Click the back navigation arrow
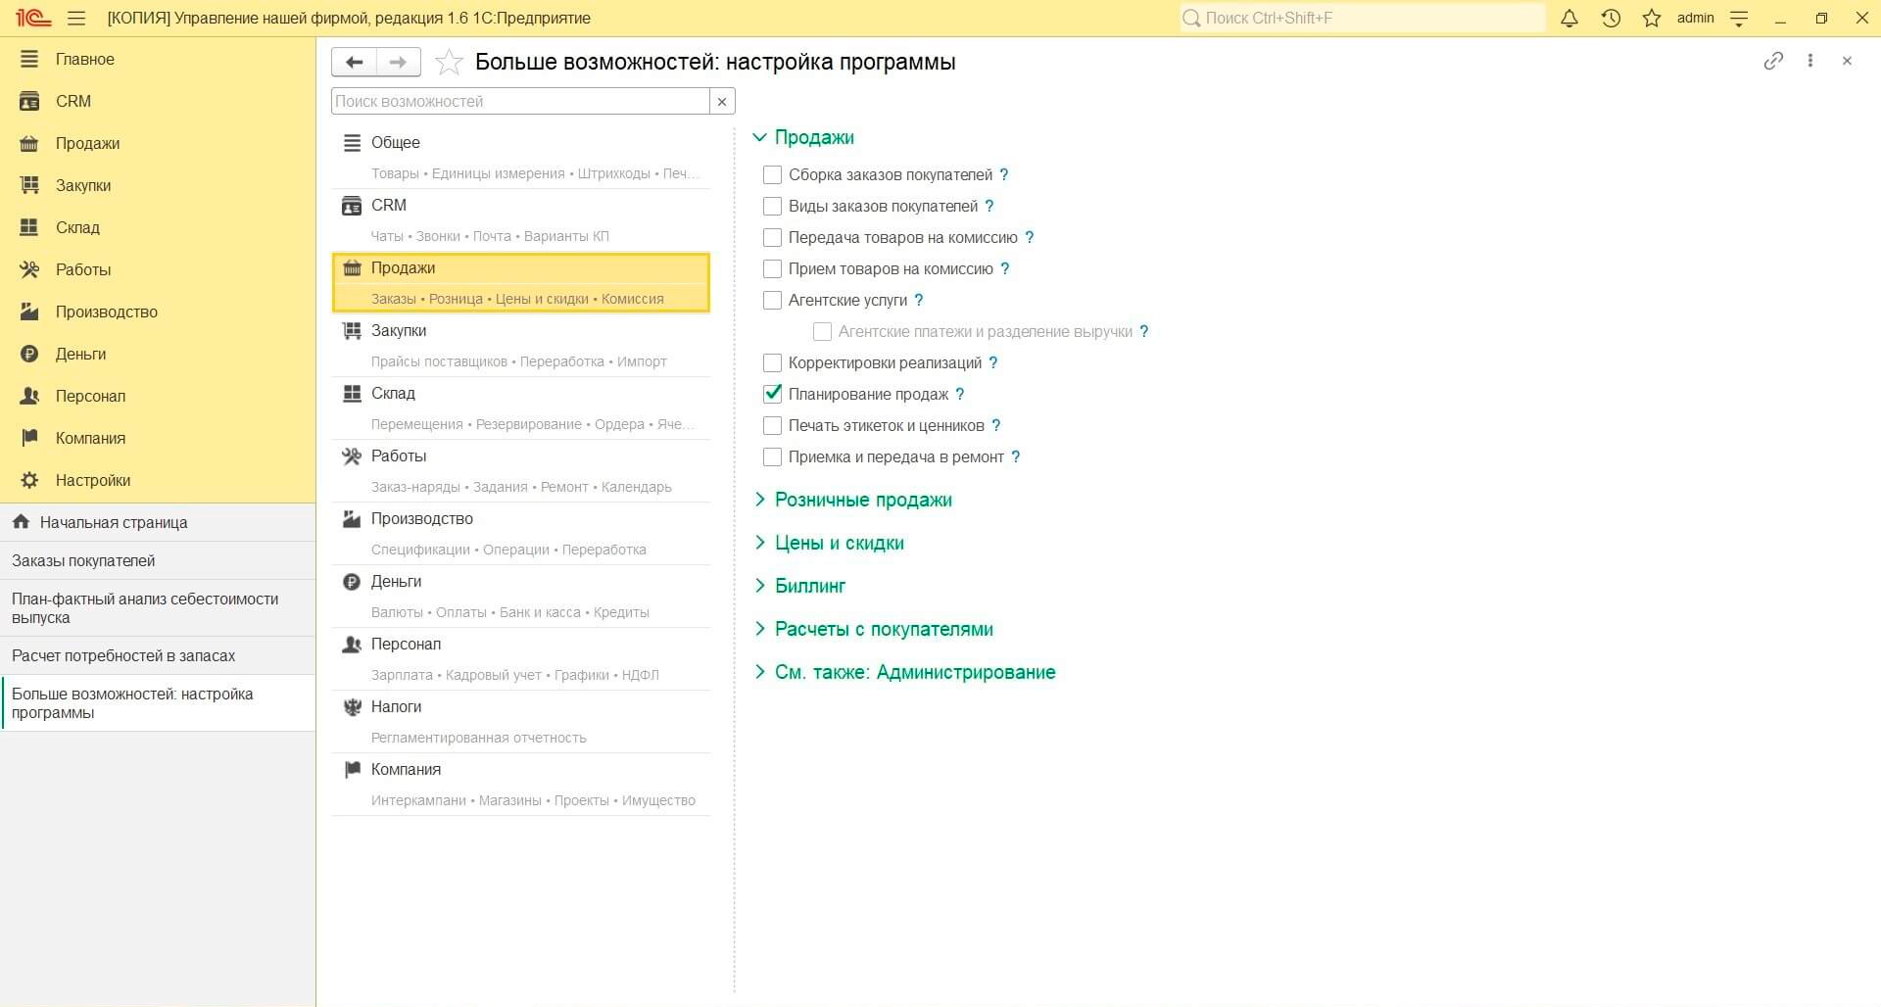Viewport: 1881px width, 1007px height. click(x=355, y=62)
